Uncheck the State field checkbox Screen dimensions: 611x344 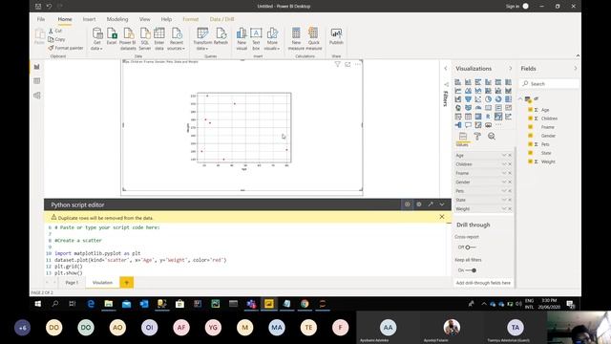[530, 153]
